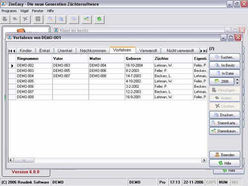Switch to the Urenkel tab
The height and width of the screenshot is (186, 248).
(65, 51)
